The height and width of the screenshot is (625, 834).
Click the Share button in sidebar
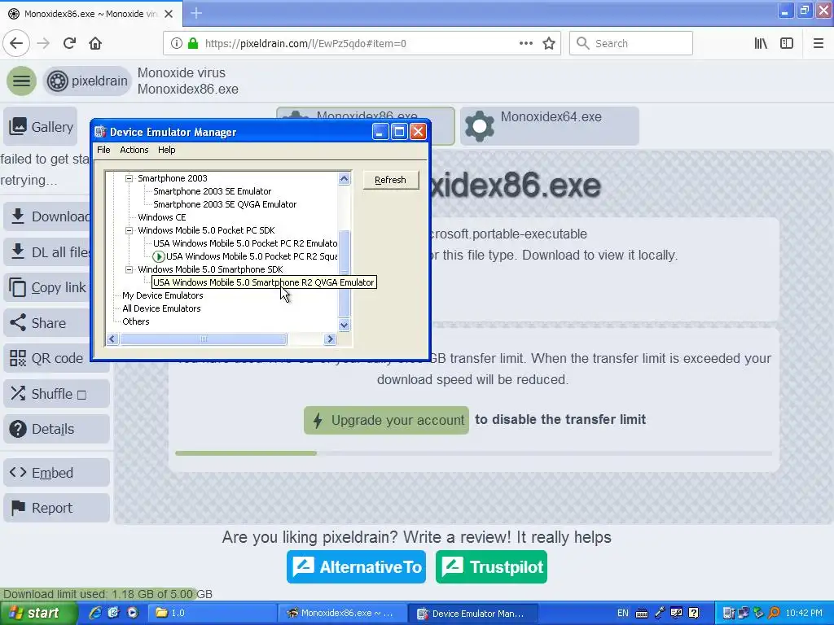click(46, 322)
